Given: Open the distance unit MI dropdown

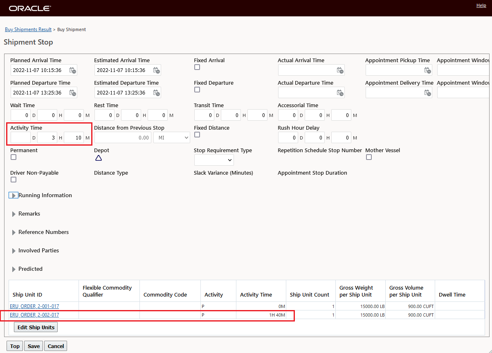Looking at the screenshot, I should tap(172, 138).
